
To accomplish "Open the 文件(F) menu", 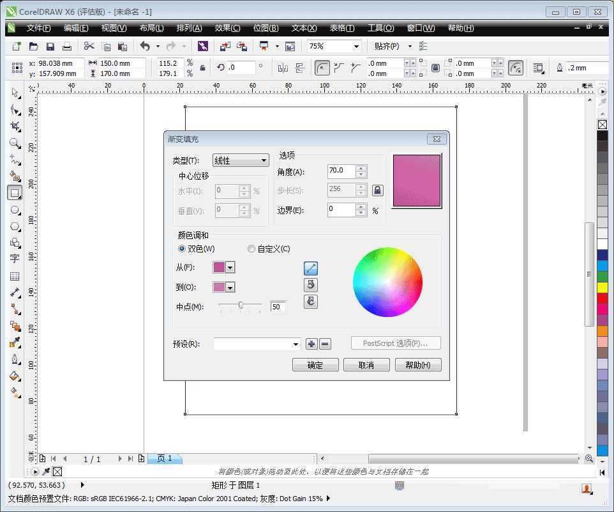I will pyautogui.click(x=38, y=27).
